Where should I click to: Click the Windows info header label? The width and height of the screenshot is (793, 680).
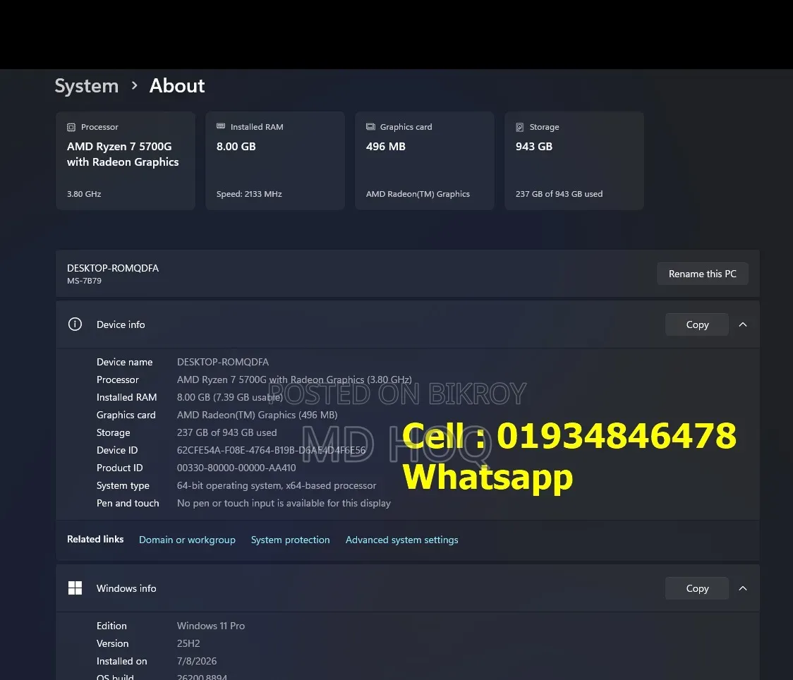pyautogui.click(x=126, y=588)
